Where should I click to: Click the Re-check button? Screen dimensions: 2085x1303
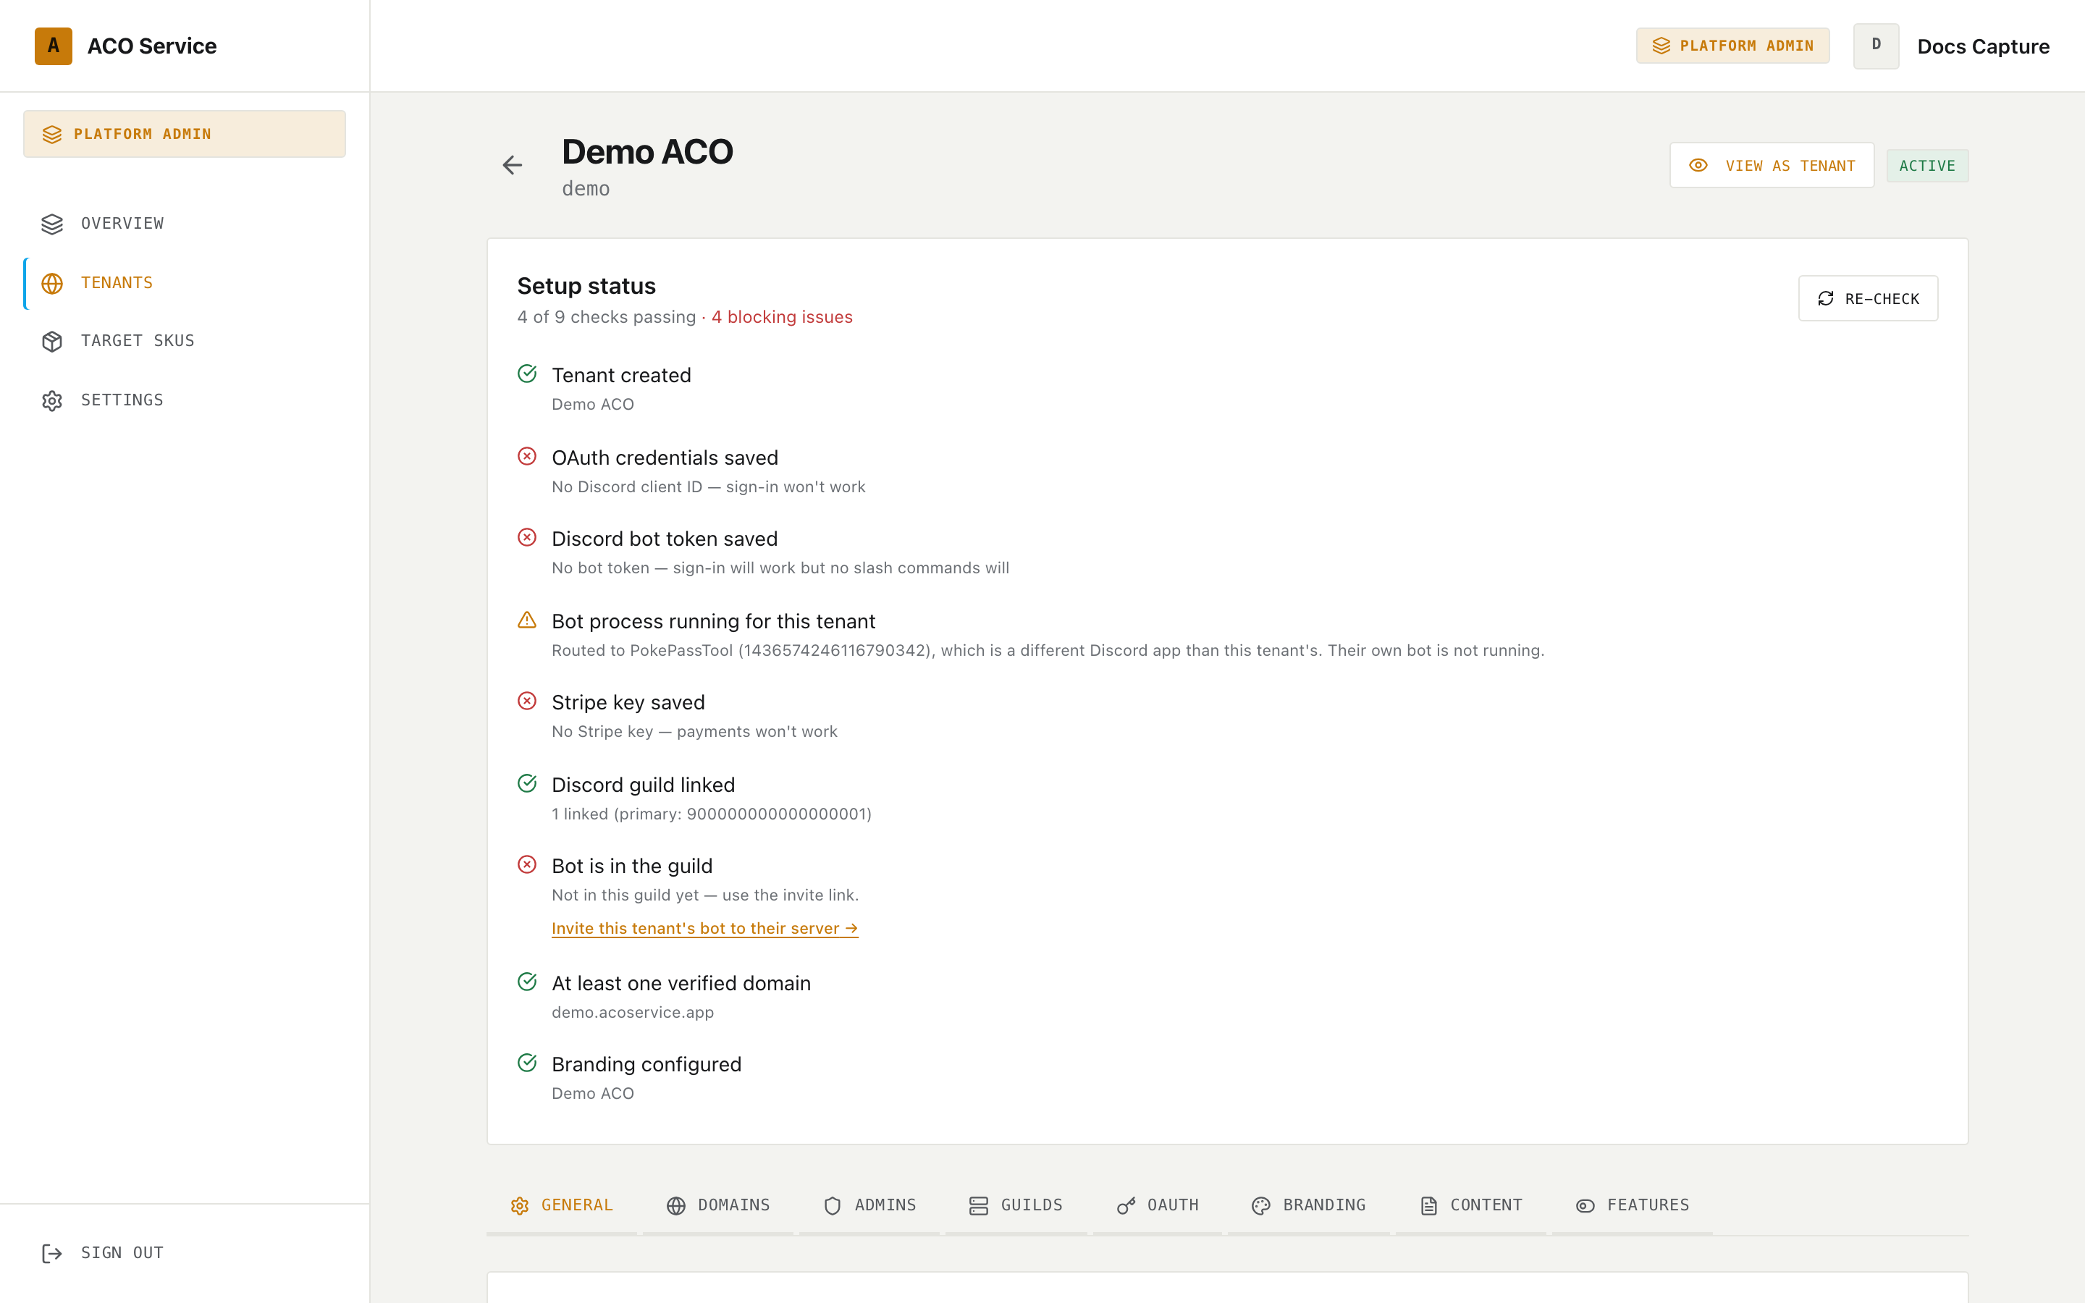coord(1868,298)
